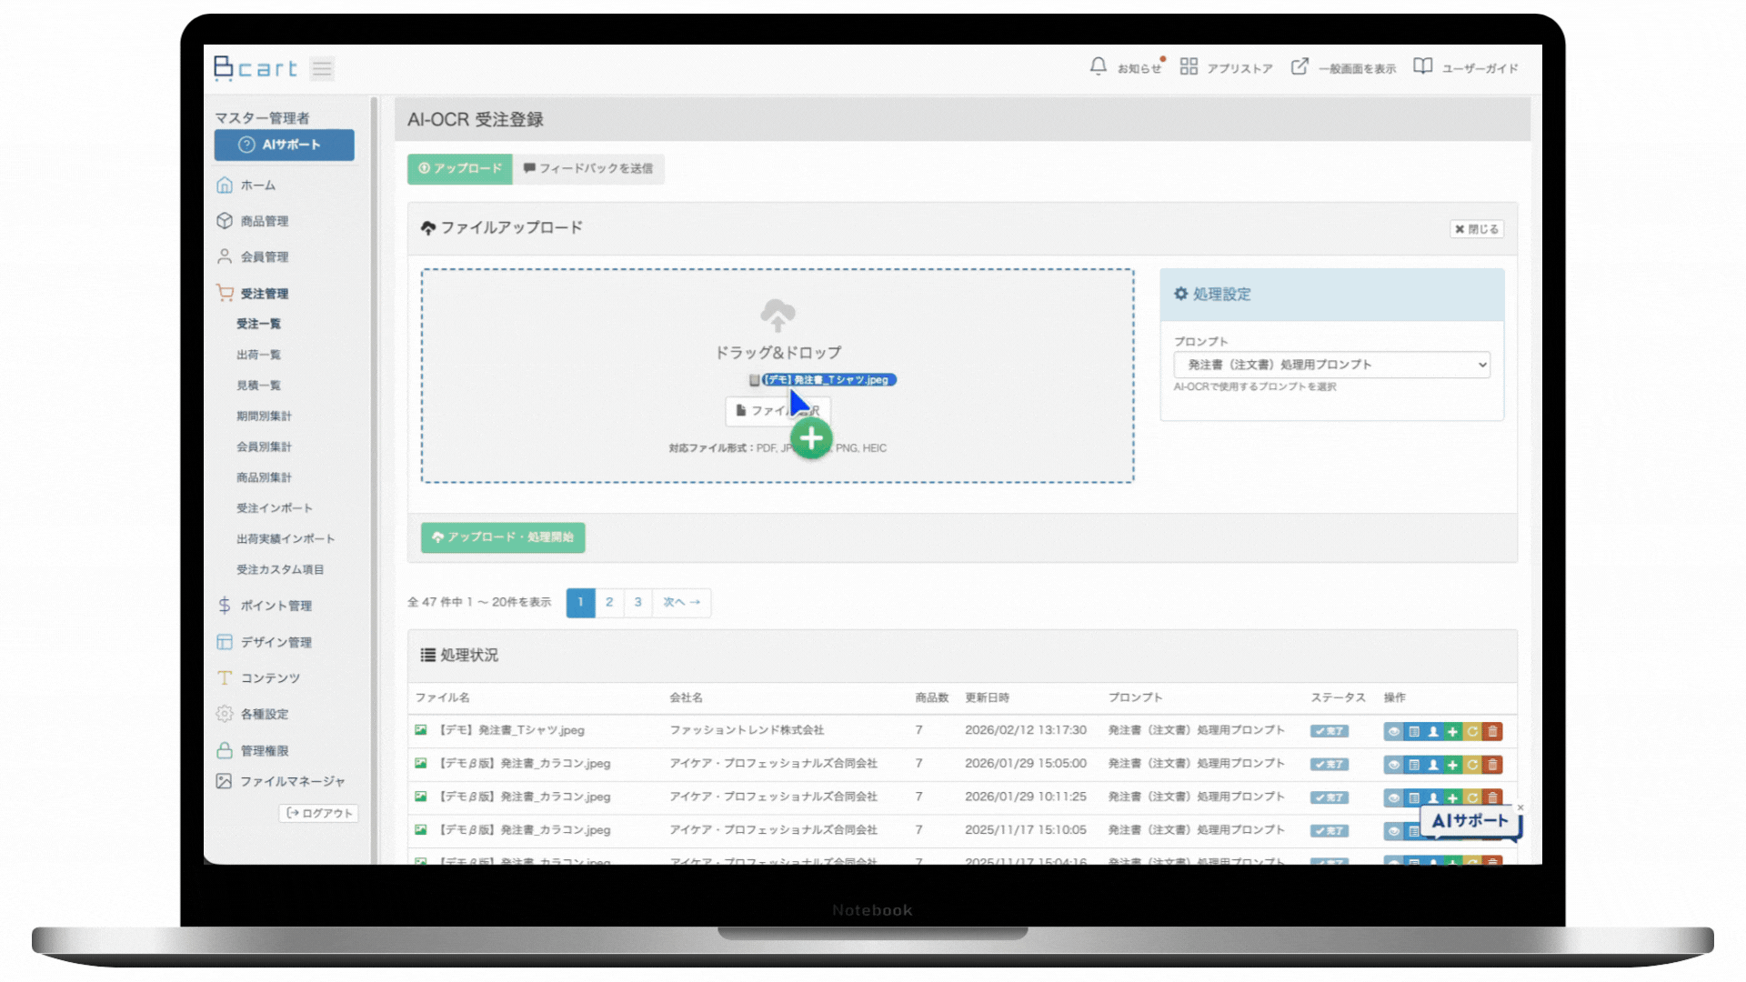Expand 受注管理 in the sidebar
The width and height of the screenshot is (1746, 982).
point(264,294)
